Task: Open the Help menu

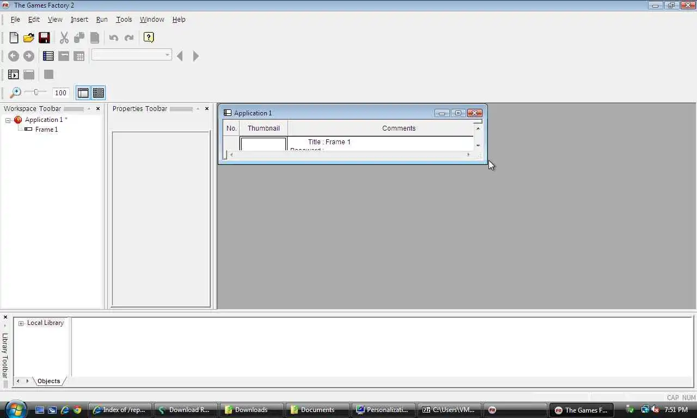Action: pos(179,20)
